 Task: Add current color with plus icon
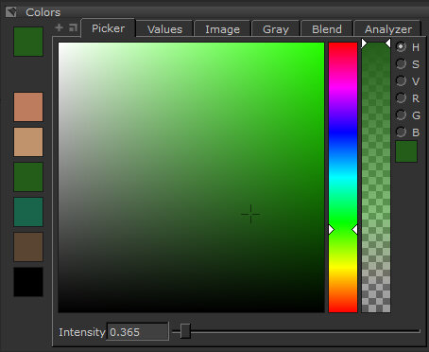tap(59, 27)
